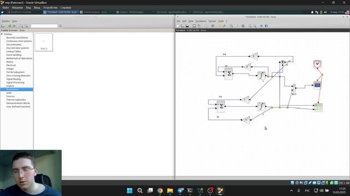Select the lower summation block in the diagram
350x196 pixels.
coord(221,106)
